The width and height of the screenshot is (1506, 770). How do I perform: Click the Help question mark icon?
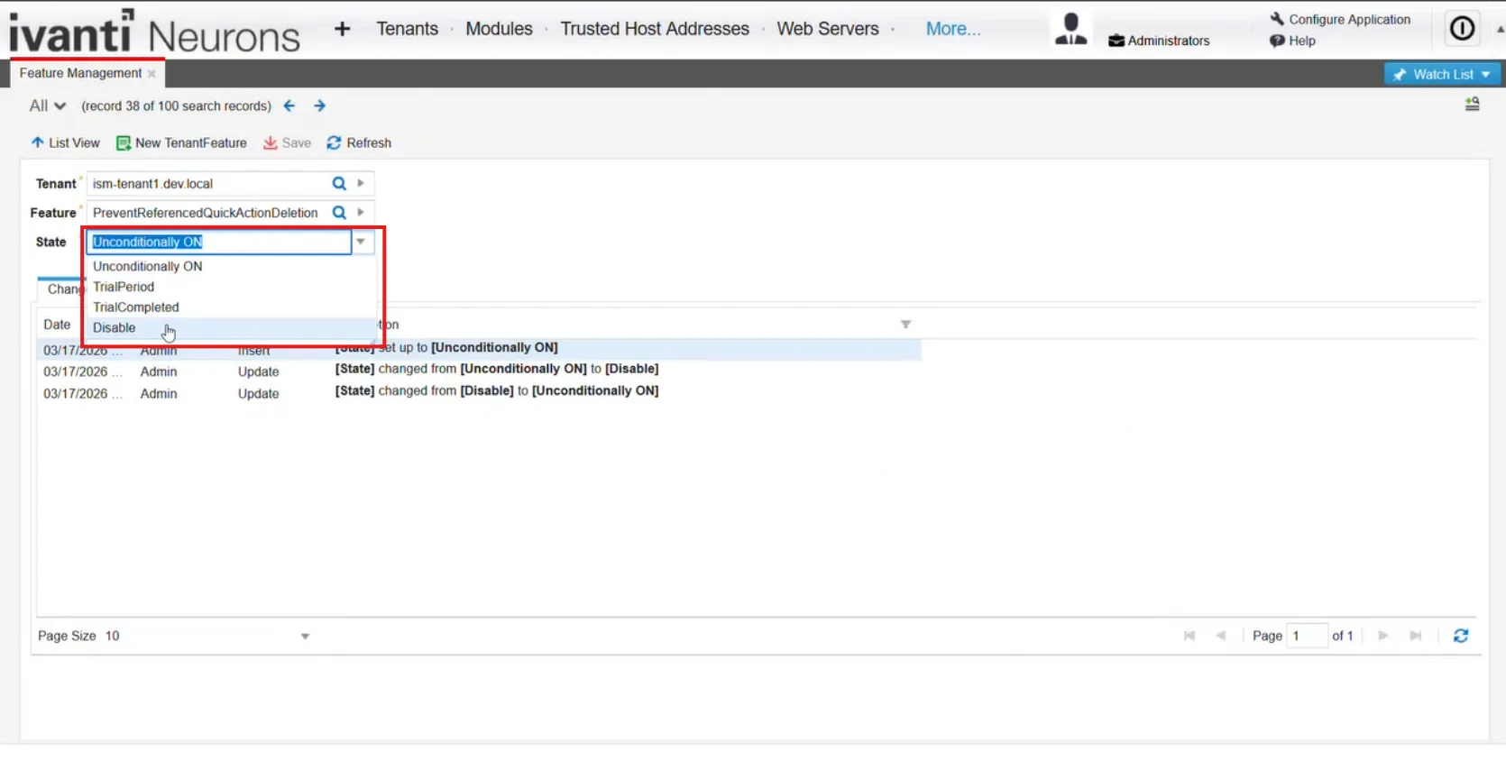pyautogui.click(x=1277, y=41)
